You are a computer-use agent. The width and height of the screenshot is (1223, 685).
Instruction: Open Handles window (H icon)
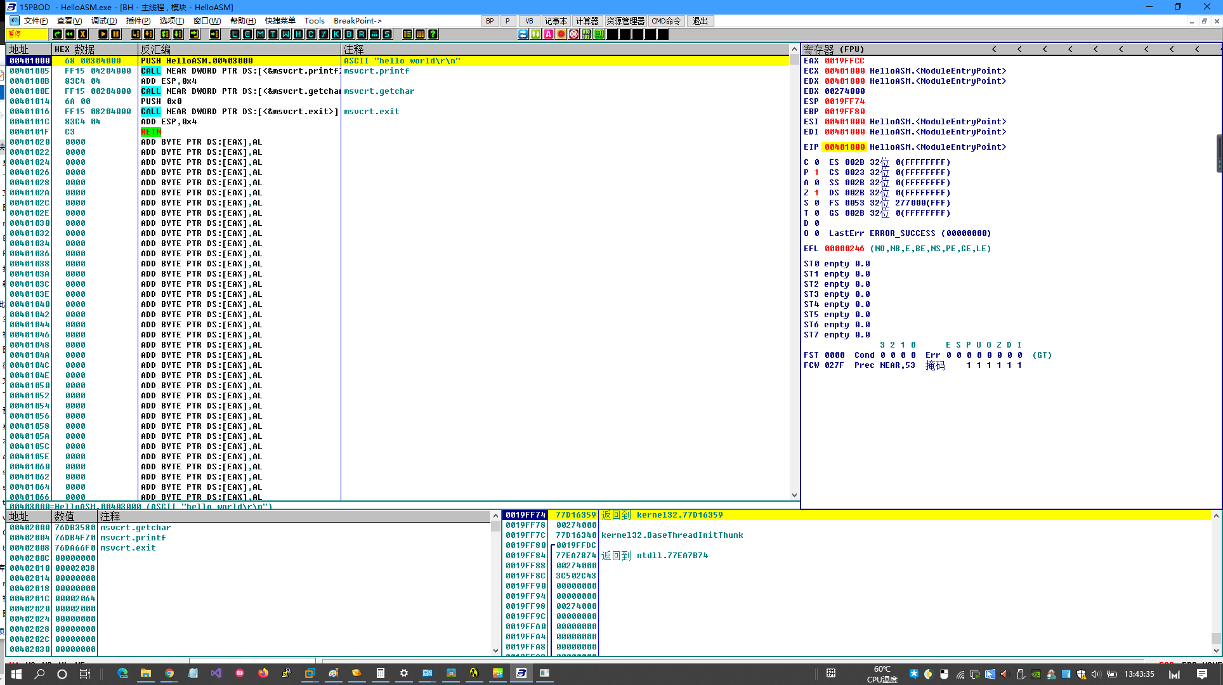tap(299, 34)
